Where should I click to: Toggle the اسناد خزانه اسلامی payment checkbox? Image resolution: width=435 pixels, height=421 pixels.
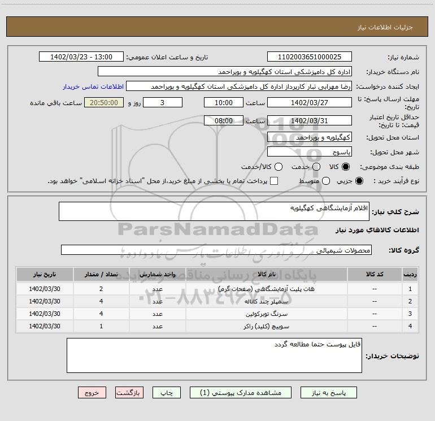pyautogui.click(x=274, y=181)
